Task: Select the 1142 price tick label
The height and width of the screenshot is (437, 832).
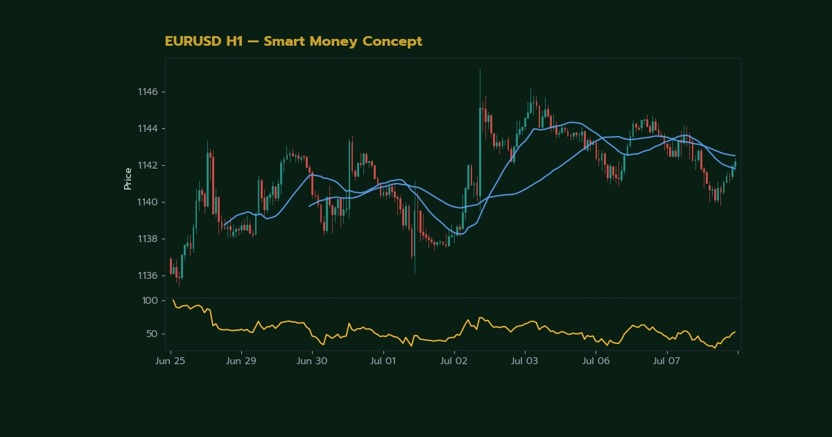Action: pyautogui.click(x=148, y=165)
